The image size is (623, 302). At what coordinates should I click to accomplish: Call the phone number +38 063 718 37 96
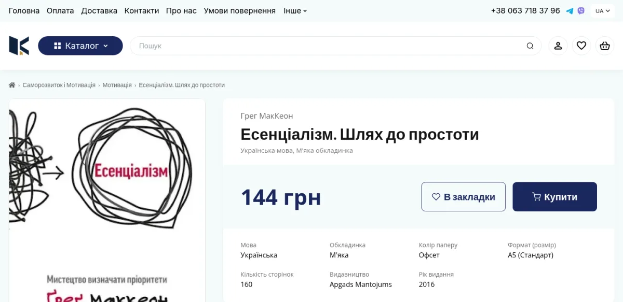525,11
